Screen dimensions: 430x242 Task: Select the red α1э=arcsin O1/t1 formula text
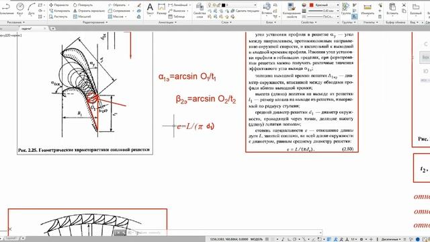[x=187, y=77]
